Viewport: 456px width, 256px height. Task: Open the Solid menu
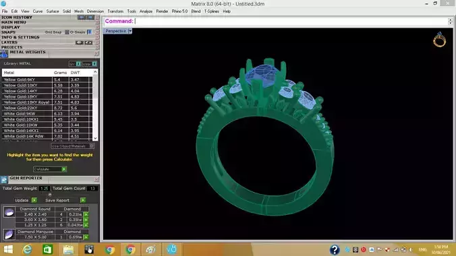tap(67, 11)
